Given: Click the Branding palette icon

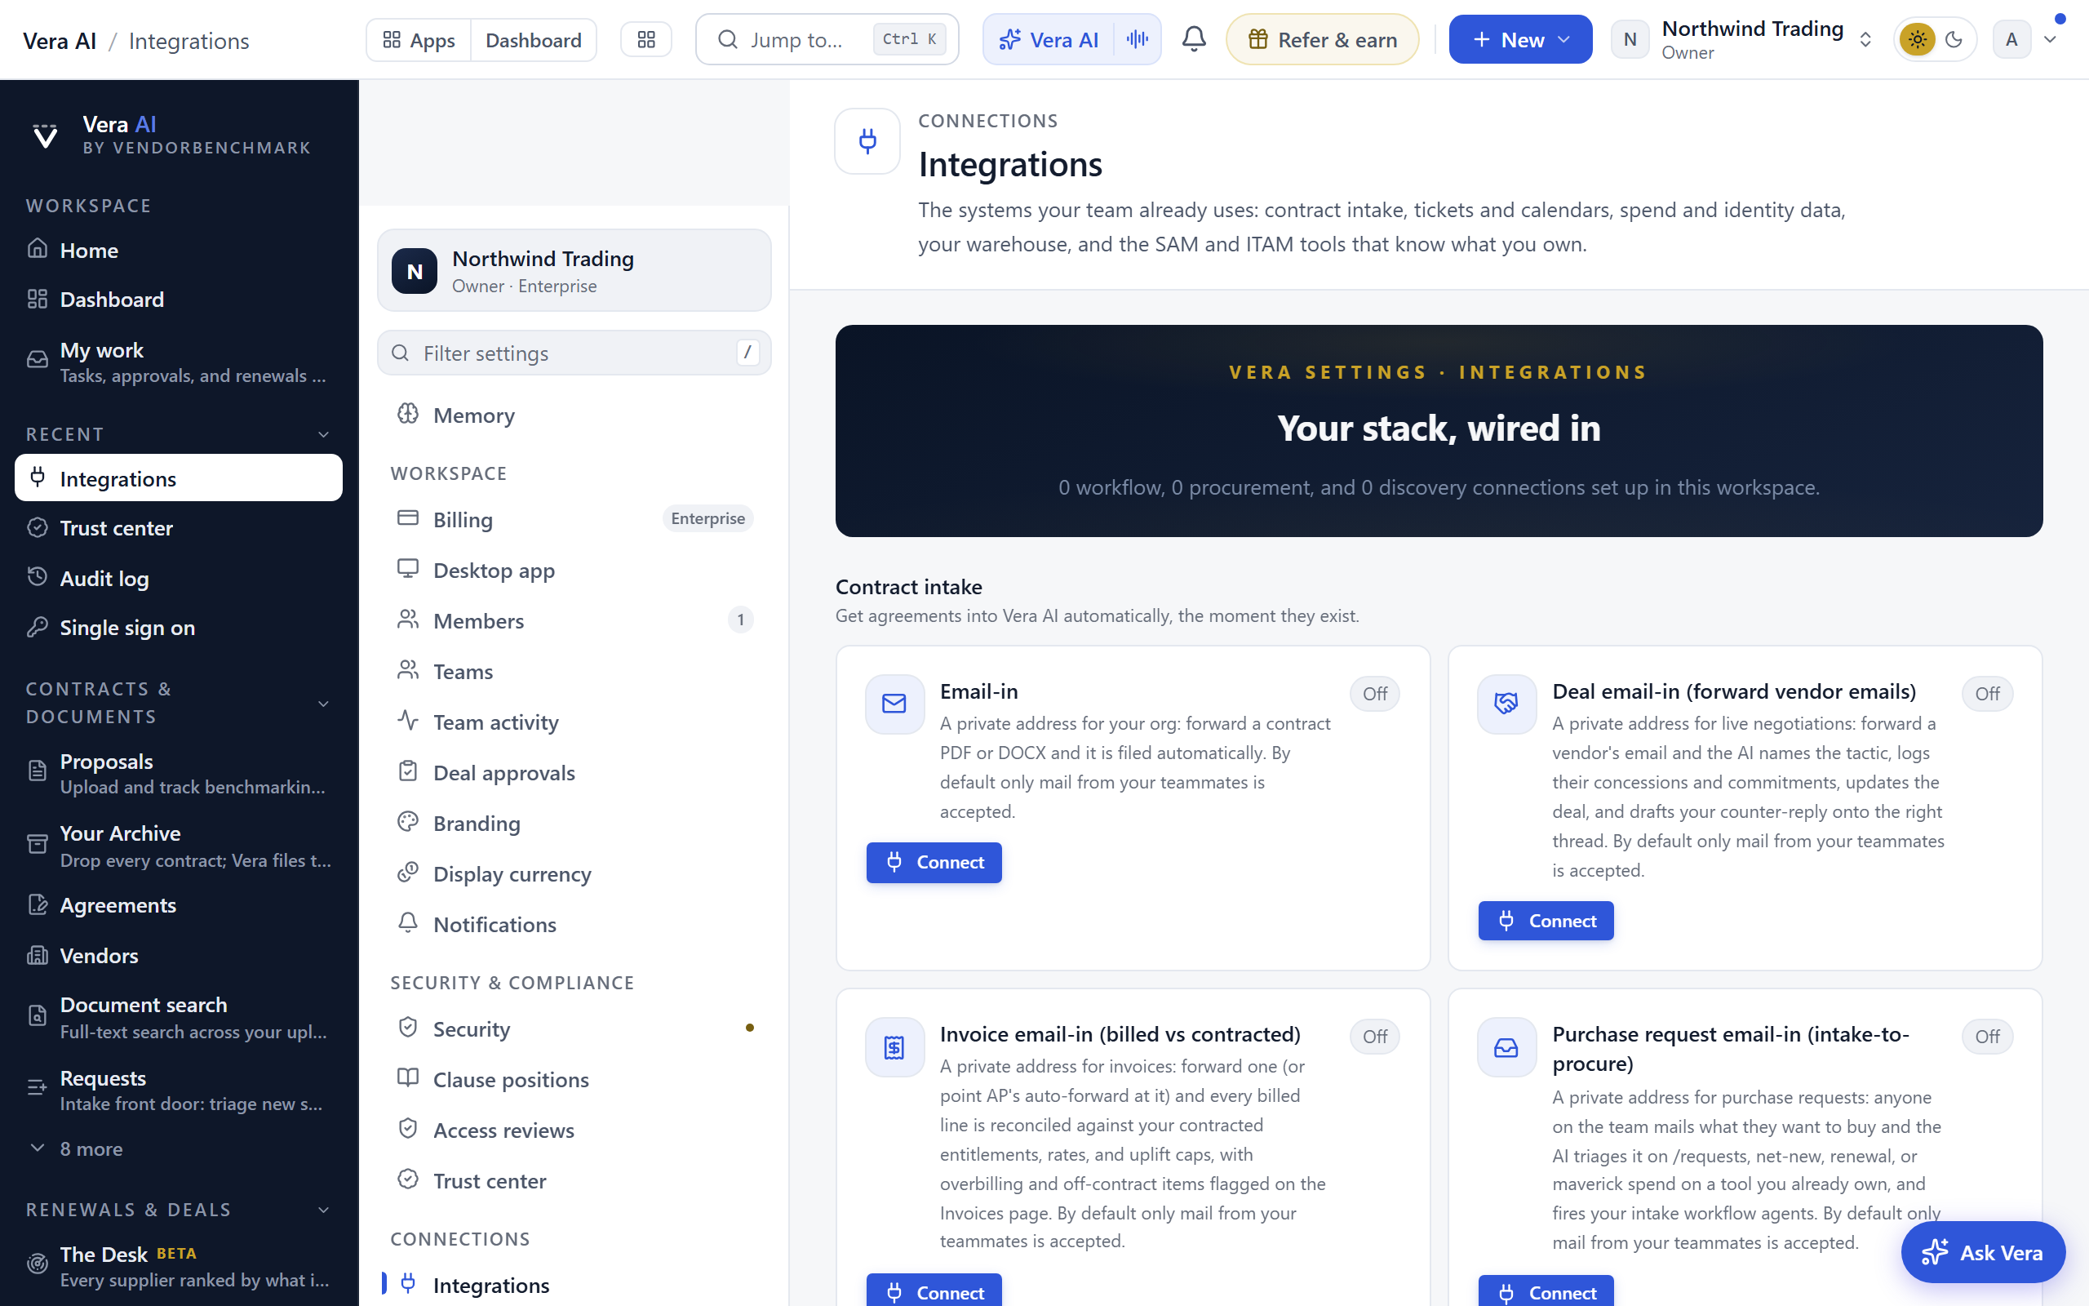Looking at the screenshot, I should (x=407, y=822).
